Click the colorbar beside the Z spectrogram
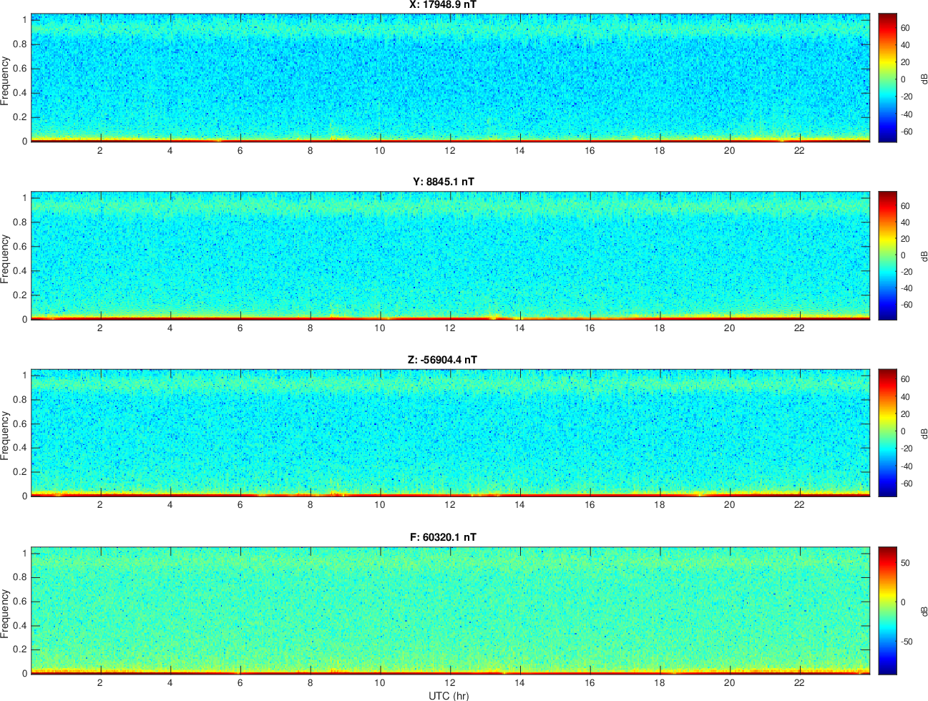Viewport: 928px width, 701px height. pyautogui.click(x=887, y=433)
